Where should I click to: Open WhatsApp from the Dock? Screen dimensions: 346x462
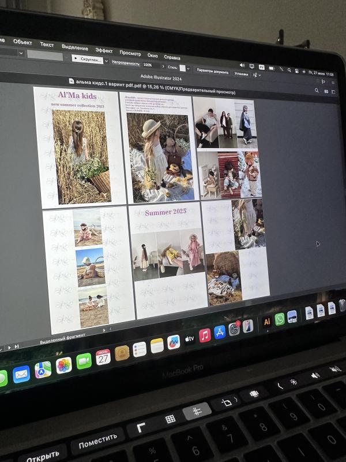pyautogui.click(x=280, y=319)
